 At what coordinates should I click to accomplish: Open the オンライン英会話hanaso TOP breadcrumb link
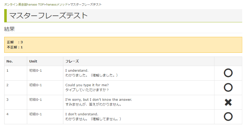click(x=24, y=5)
